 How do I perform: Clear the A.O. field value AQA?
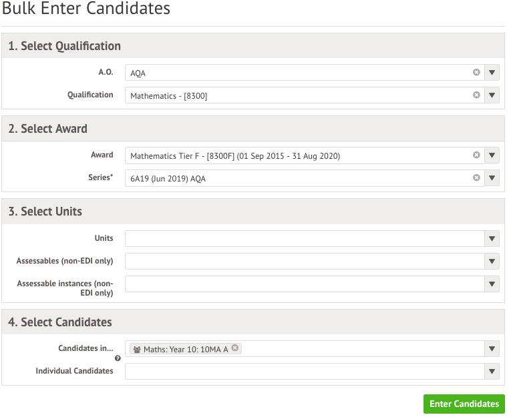coord(476,72)
